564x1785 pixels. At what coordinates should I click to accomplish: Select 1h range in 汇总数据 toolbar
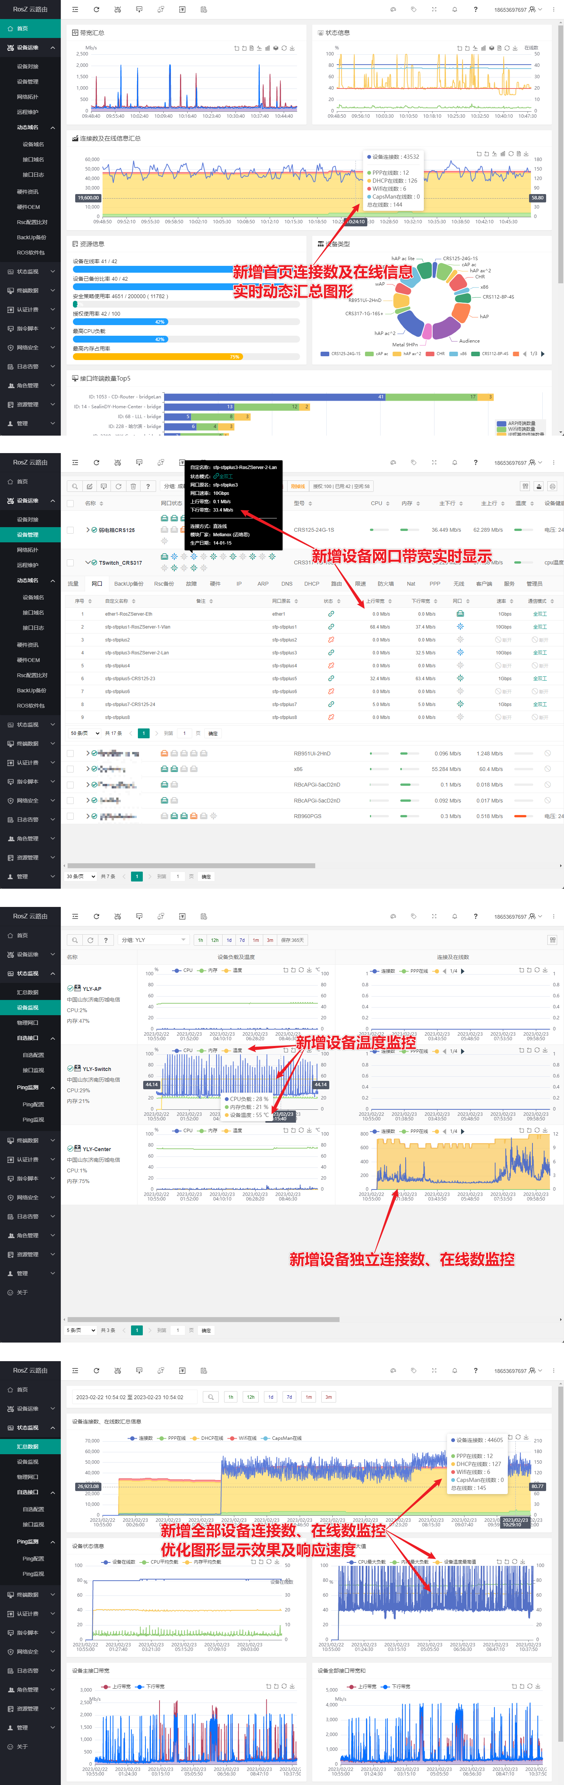point(231,1397)
